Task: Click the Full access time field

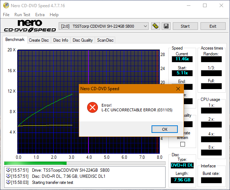Action: 211,86
